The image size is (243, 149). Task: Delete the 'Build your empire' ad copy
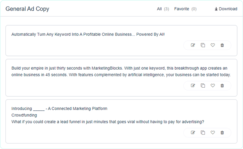coord(222,86)
